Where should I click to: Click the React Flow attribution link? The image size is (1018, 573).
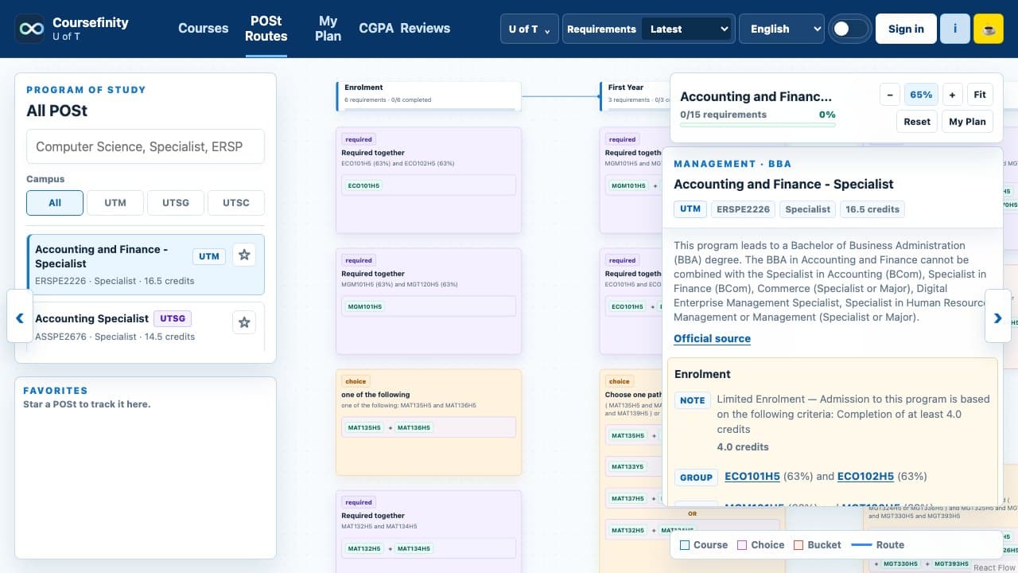tap(994, 567)
